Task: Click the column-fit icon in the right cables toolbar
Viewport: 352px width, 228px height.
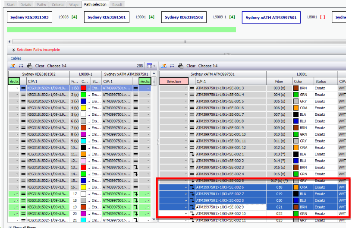Action: [172, 66]
